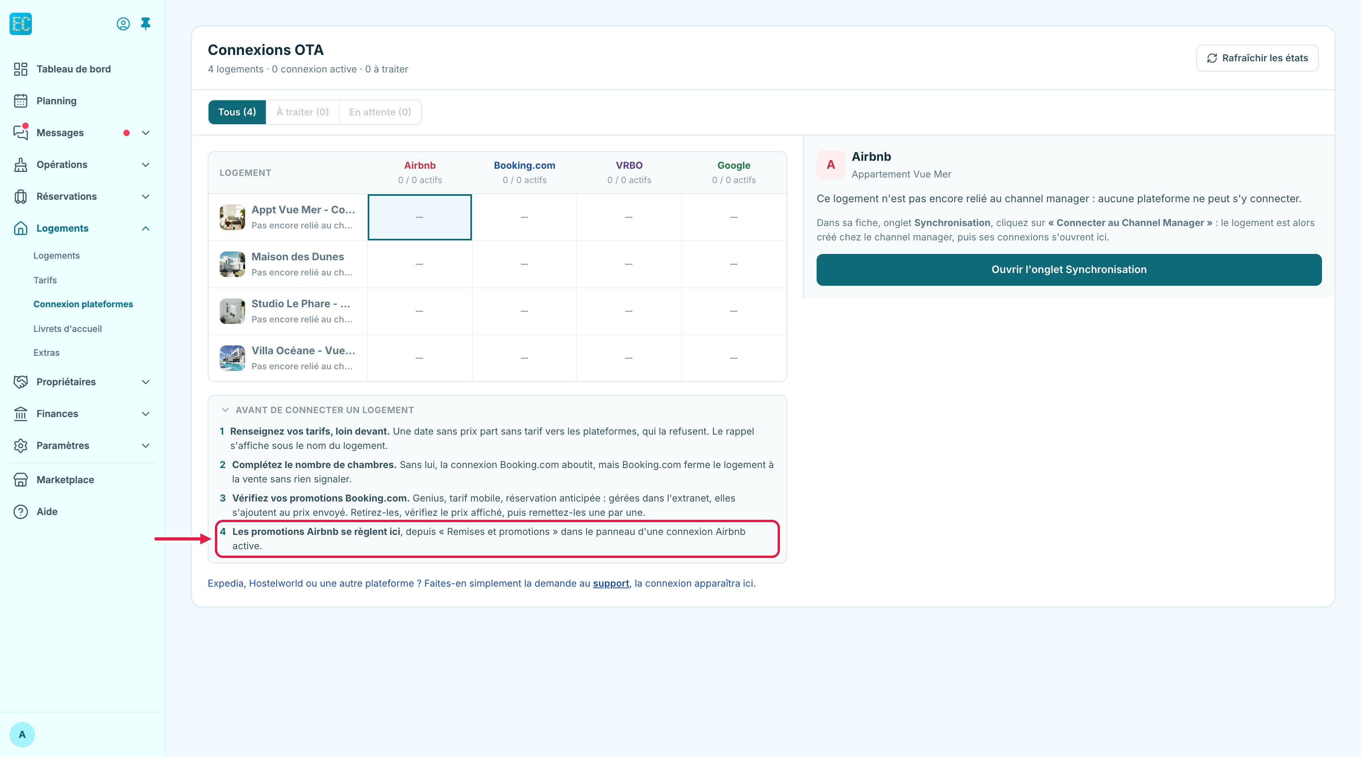Click the Finances bank icon
Image resolution: width=1361 pixels, height=757 pixels.
pos(21,414)
